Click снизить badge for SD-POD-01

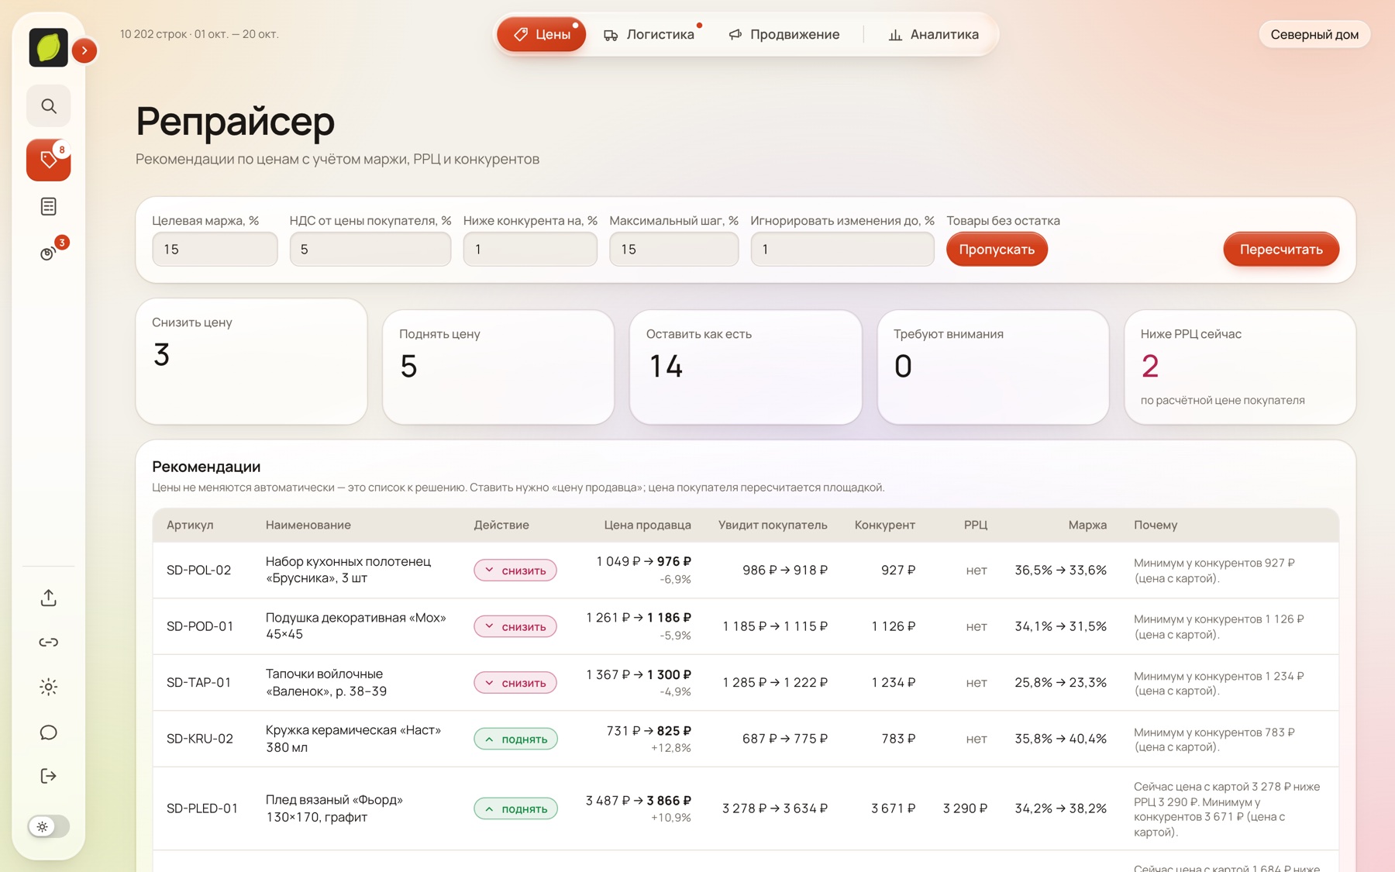coord(515,626)
